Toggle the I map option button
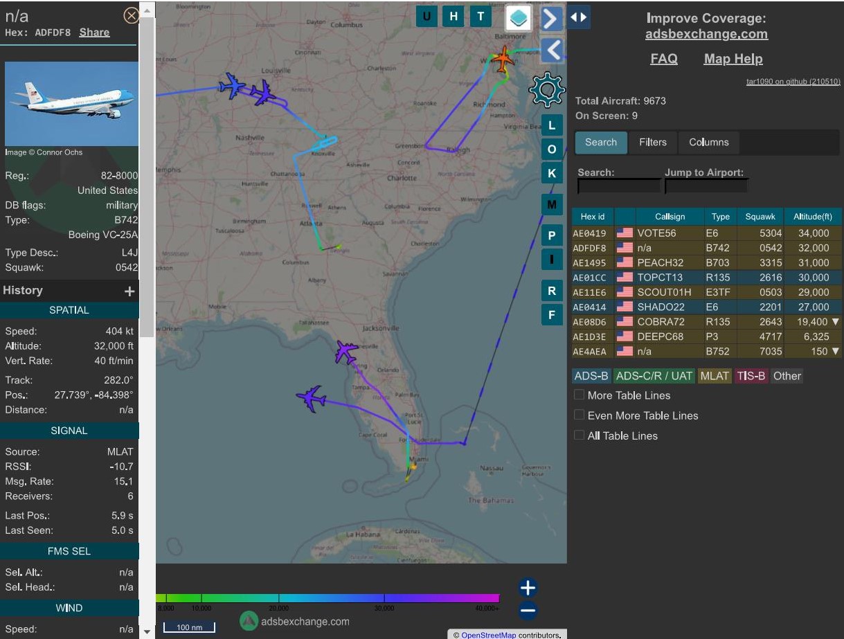 (x=552, y=260)
